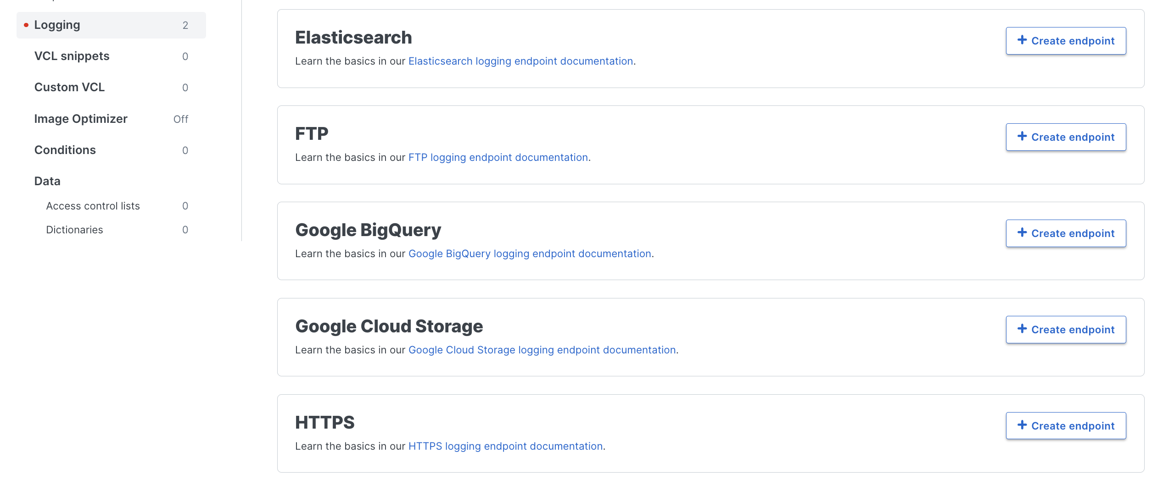Click the plus icon for Google Cloud Storage endpoint
Viewport: 1163px width, 485px height.
tap(1022, 329)
